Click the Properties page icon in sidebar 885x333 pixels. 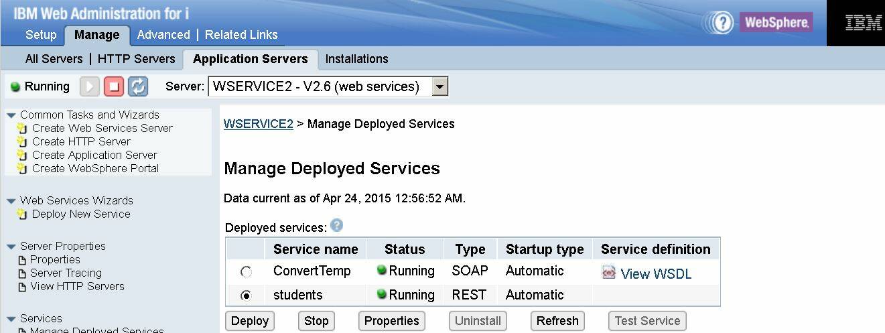click(x=23, y=260)
